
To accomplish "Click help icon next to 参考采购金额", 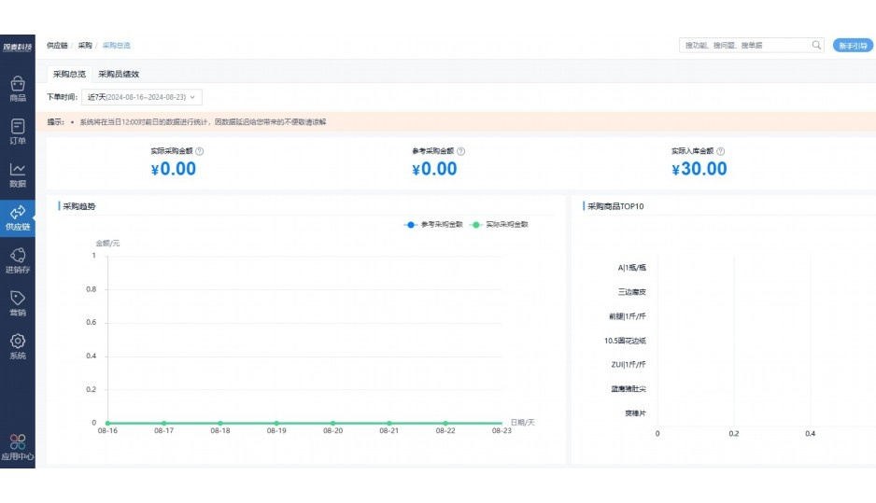I will click(461, 151).
